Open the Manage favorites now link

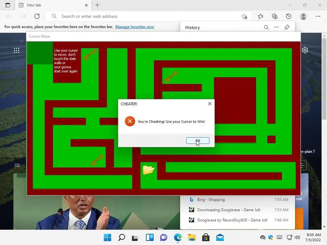[134, 27]
